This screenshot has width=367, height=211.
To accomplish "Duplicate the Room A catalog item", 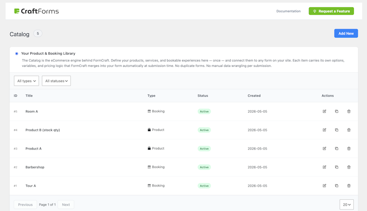I will click(x=337, y=111).
